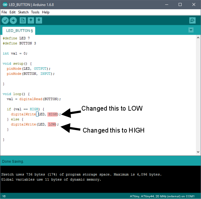The height and width of the screenshot is (199, 201).
Task: Open the Tools menu
Action: click(35, 12)
